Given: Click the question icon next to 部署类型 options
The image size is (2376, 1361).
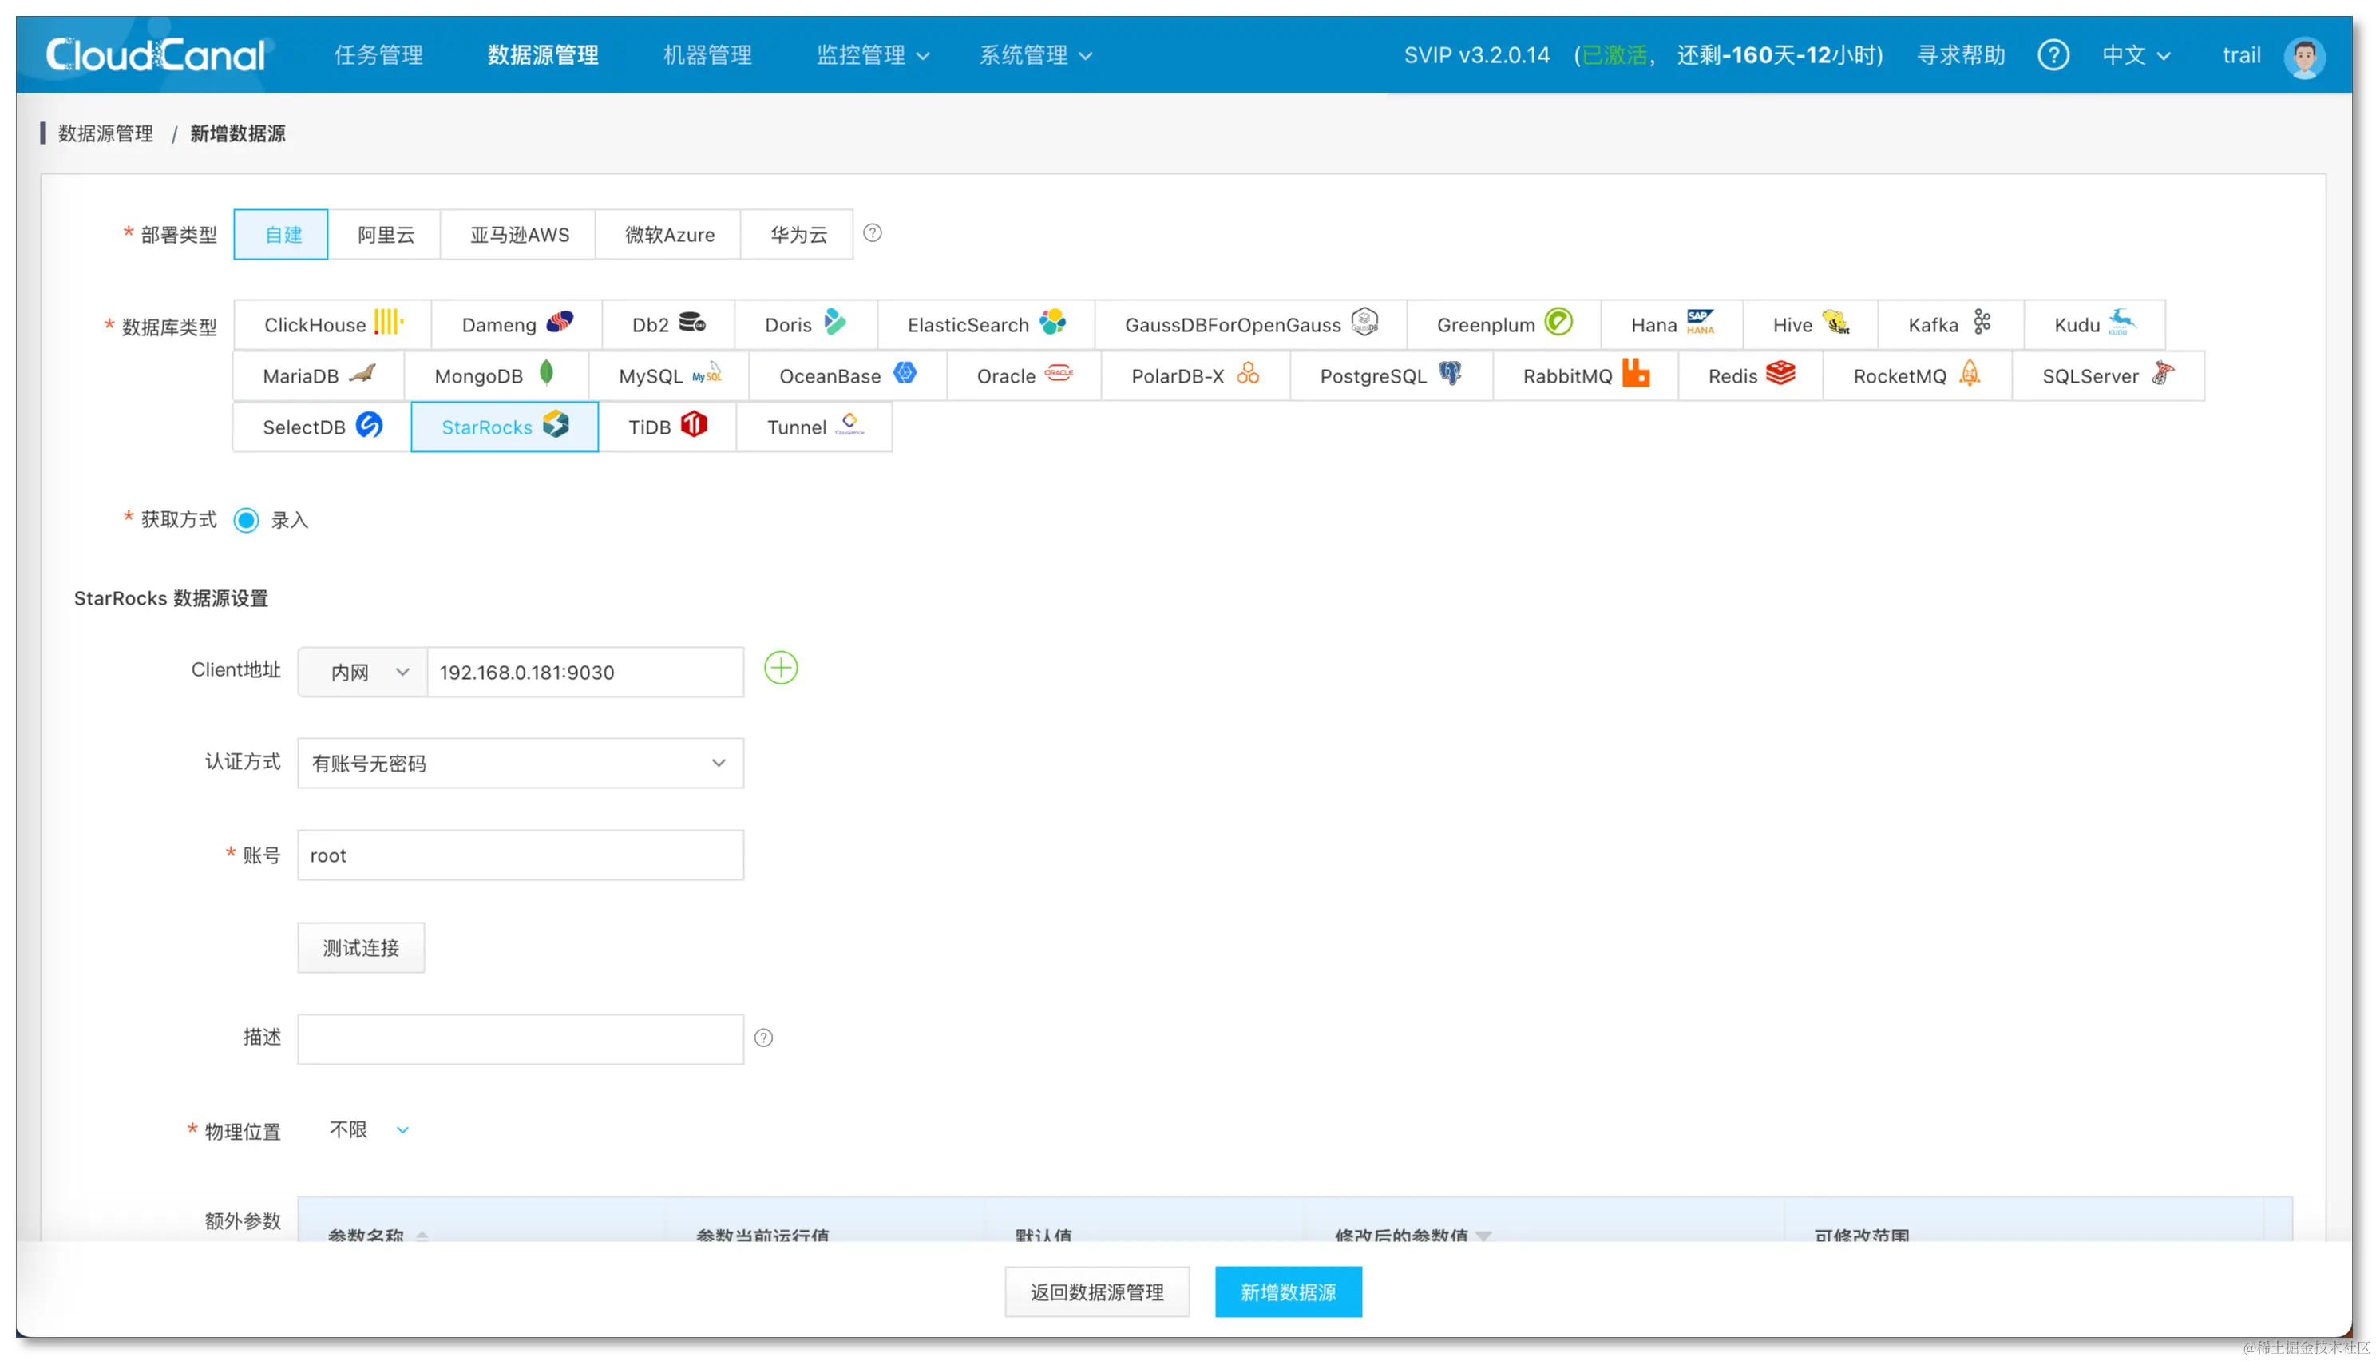Looking at the screenshot, I should pyautogui.click(x=872, y=232).
